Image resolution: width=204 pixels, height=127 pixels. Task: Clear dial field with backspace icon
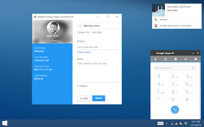point(193,68)
